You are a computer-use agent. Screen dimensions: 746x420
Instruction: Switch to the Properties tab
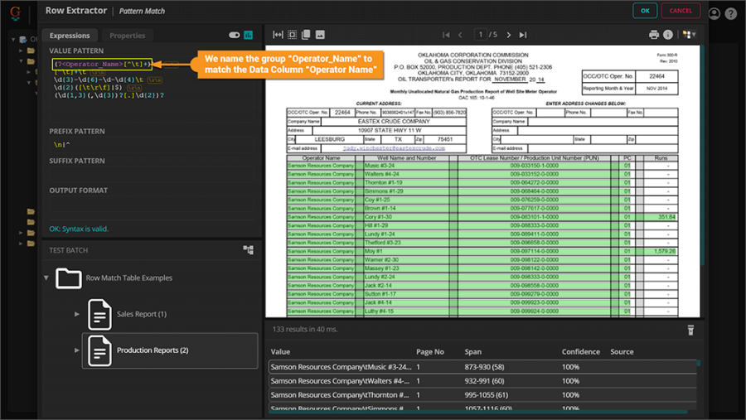127,36
